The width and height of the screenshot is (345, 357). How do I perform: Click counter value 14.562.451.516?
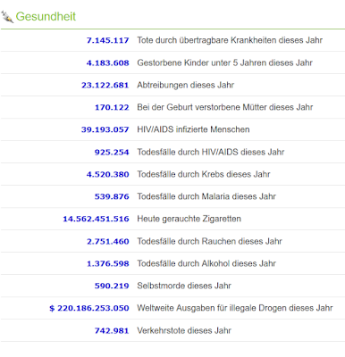(x=96, y=219)
